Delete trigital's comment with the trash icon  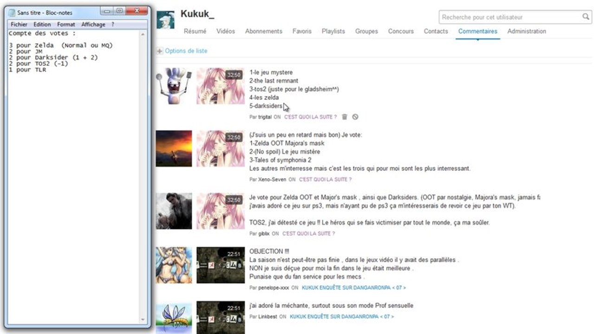[x=345, y=117]
